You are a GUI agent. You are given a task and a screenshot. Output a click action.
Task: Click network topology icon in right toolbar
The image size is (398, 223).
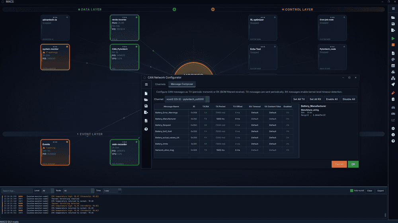[393, 78]
